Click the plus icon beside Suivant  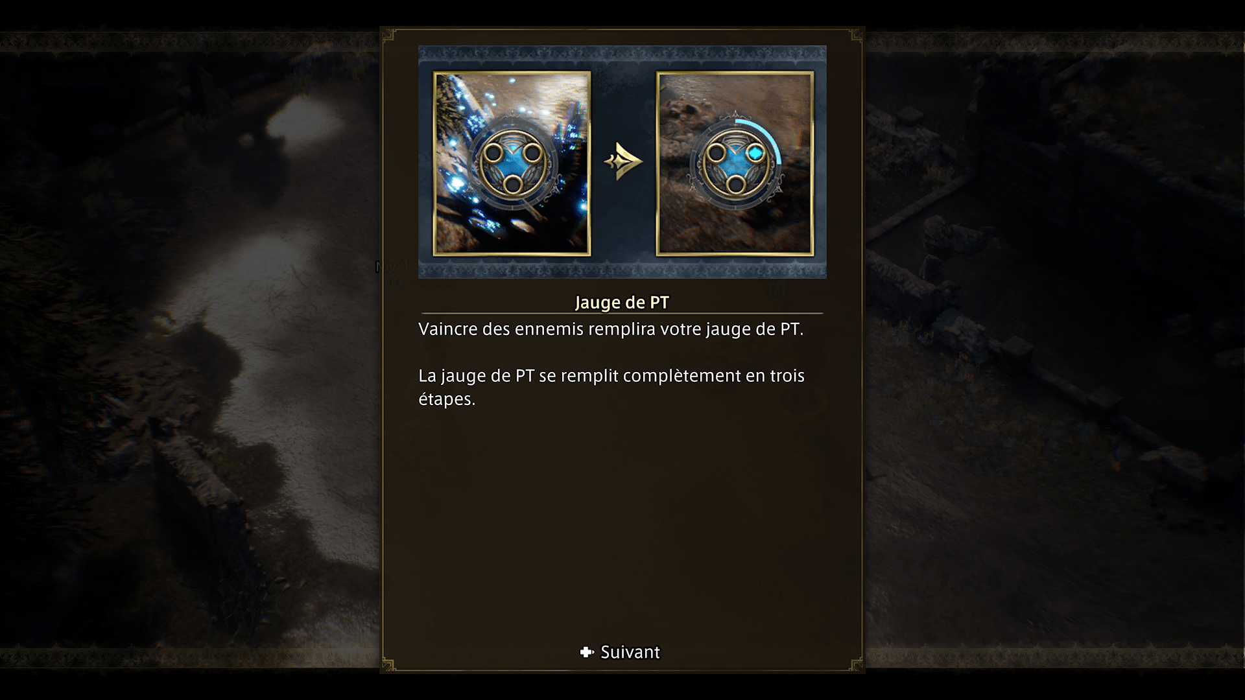coord(587,652)
